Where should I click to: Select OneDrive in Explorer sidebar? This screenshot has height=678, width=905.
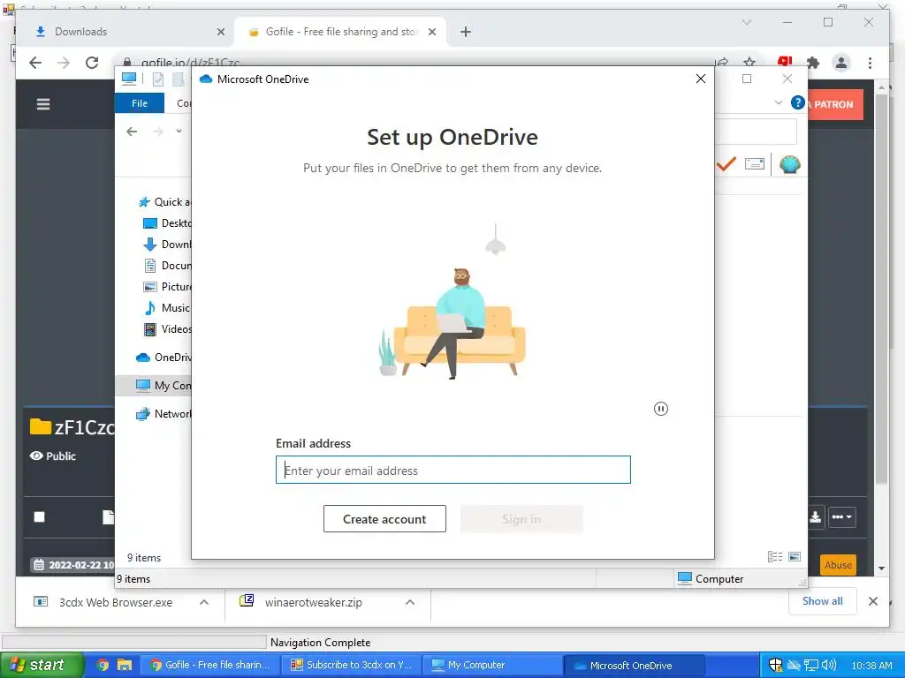coord(164,358)
